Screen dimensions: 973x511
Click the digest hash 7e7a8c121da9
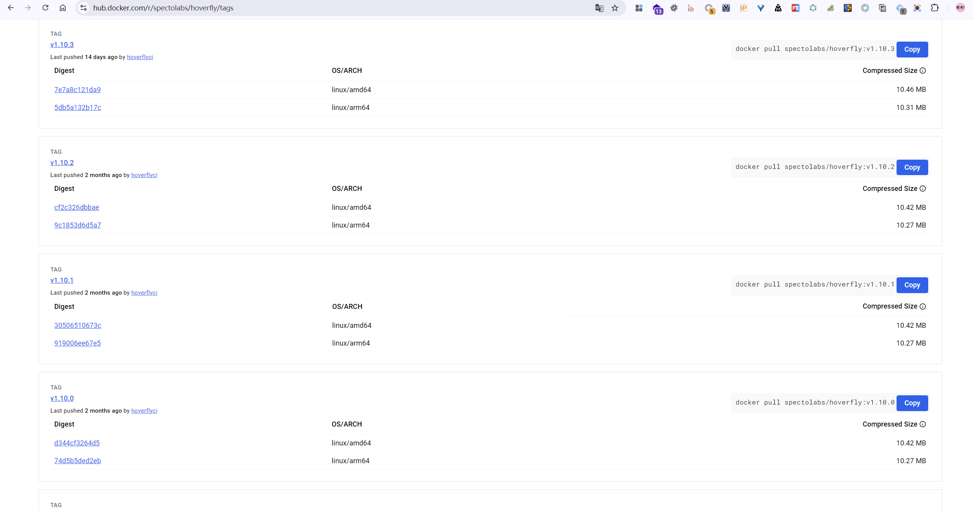pyautogui.click(x=77, y=89)
